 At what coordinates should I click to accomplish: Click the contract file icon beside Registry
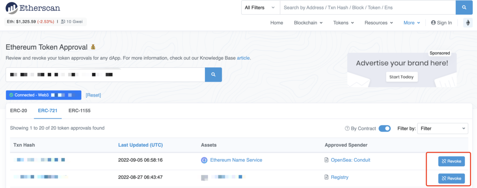click(326, 177)
